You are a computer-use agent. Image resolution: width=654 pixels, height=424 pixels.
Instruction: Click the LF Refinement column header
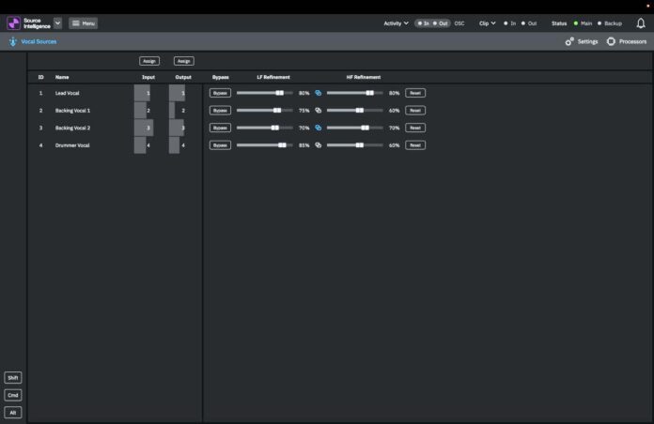273,77
